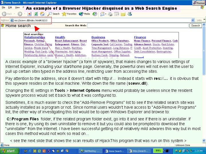
Task: Open the Windows start button
Action: point(9,151)
